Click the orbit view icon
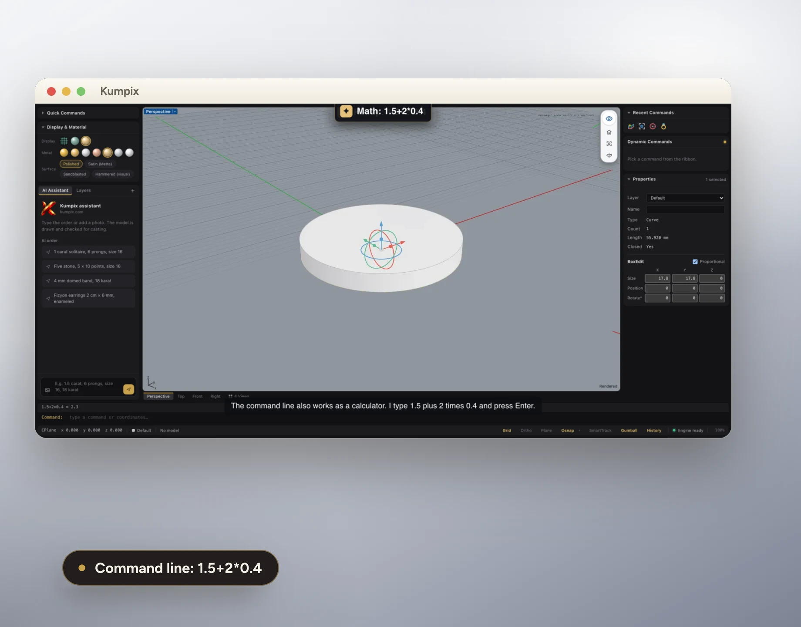The width and height of the screenshot is (801, 627). click(x=609, y=155)
